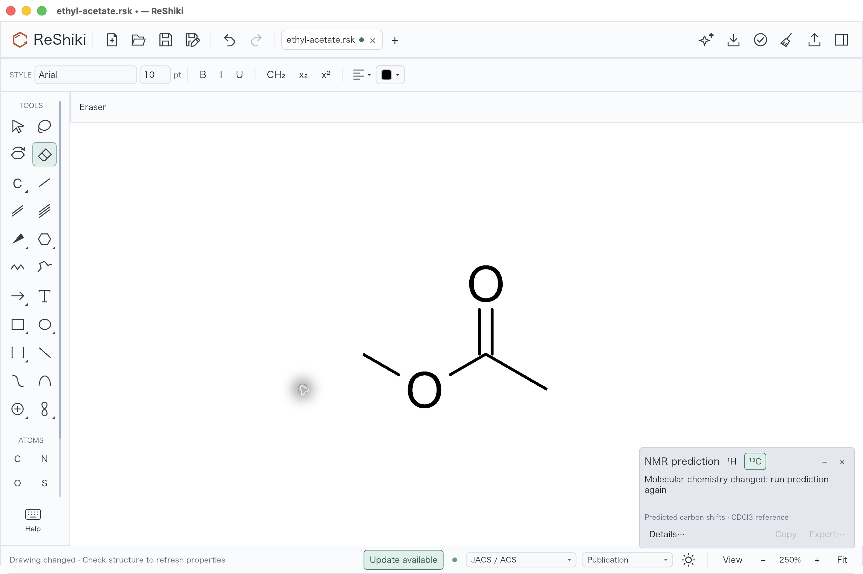The image size is (863, 574).
Task: Select the rectangle shape tool
Action: click(x=18, y=325)
